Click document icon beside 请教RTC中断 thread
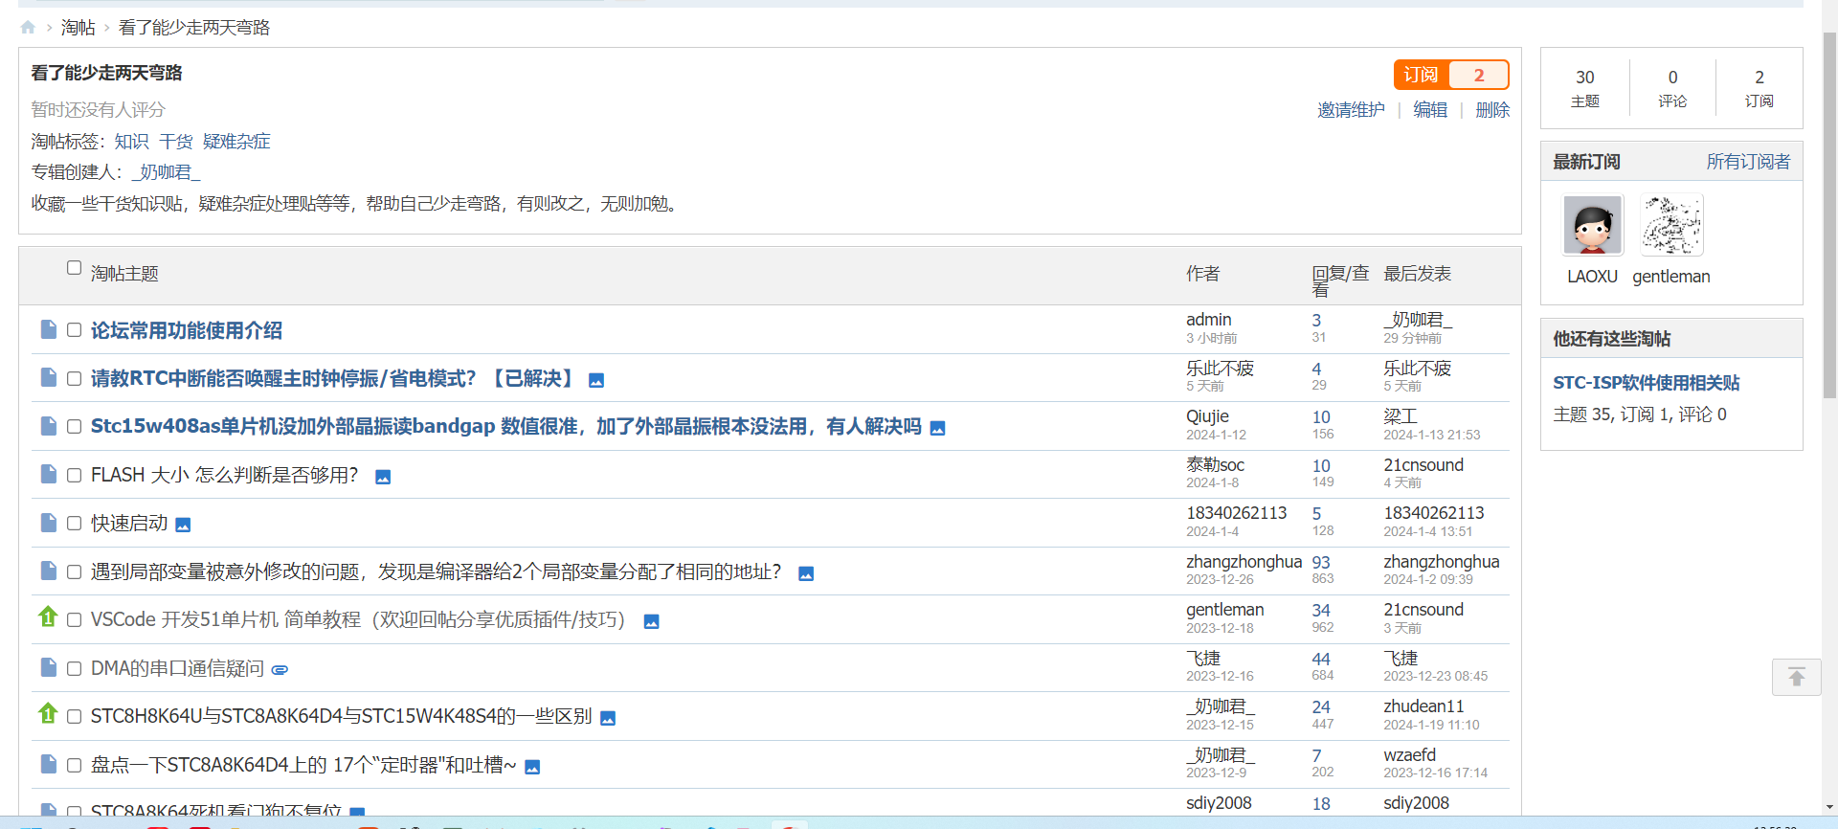This screenshot has height=829, width=1838. click(49, 378)
